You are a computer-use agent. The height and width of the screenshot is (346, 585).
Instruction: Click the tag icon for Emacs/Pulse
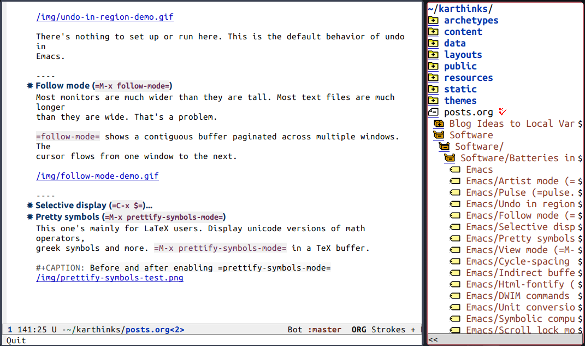point(455,192)
